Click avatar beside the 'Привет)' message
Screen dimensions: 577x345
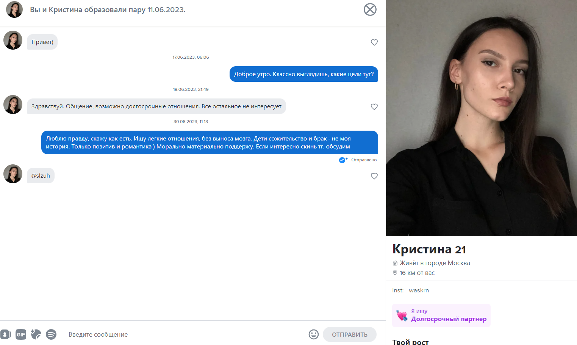click(x=13, y=40)
